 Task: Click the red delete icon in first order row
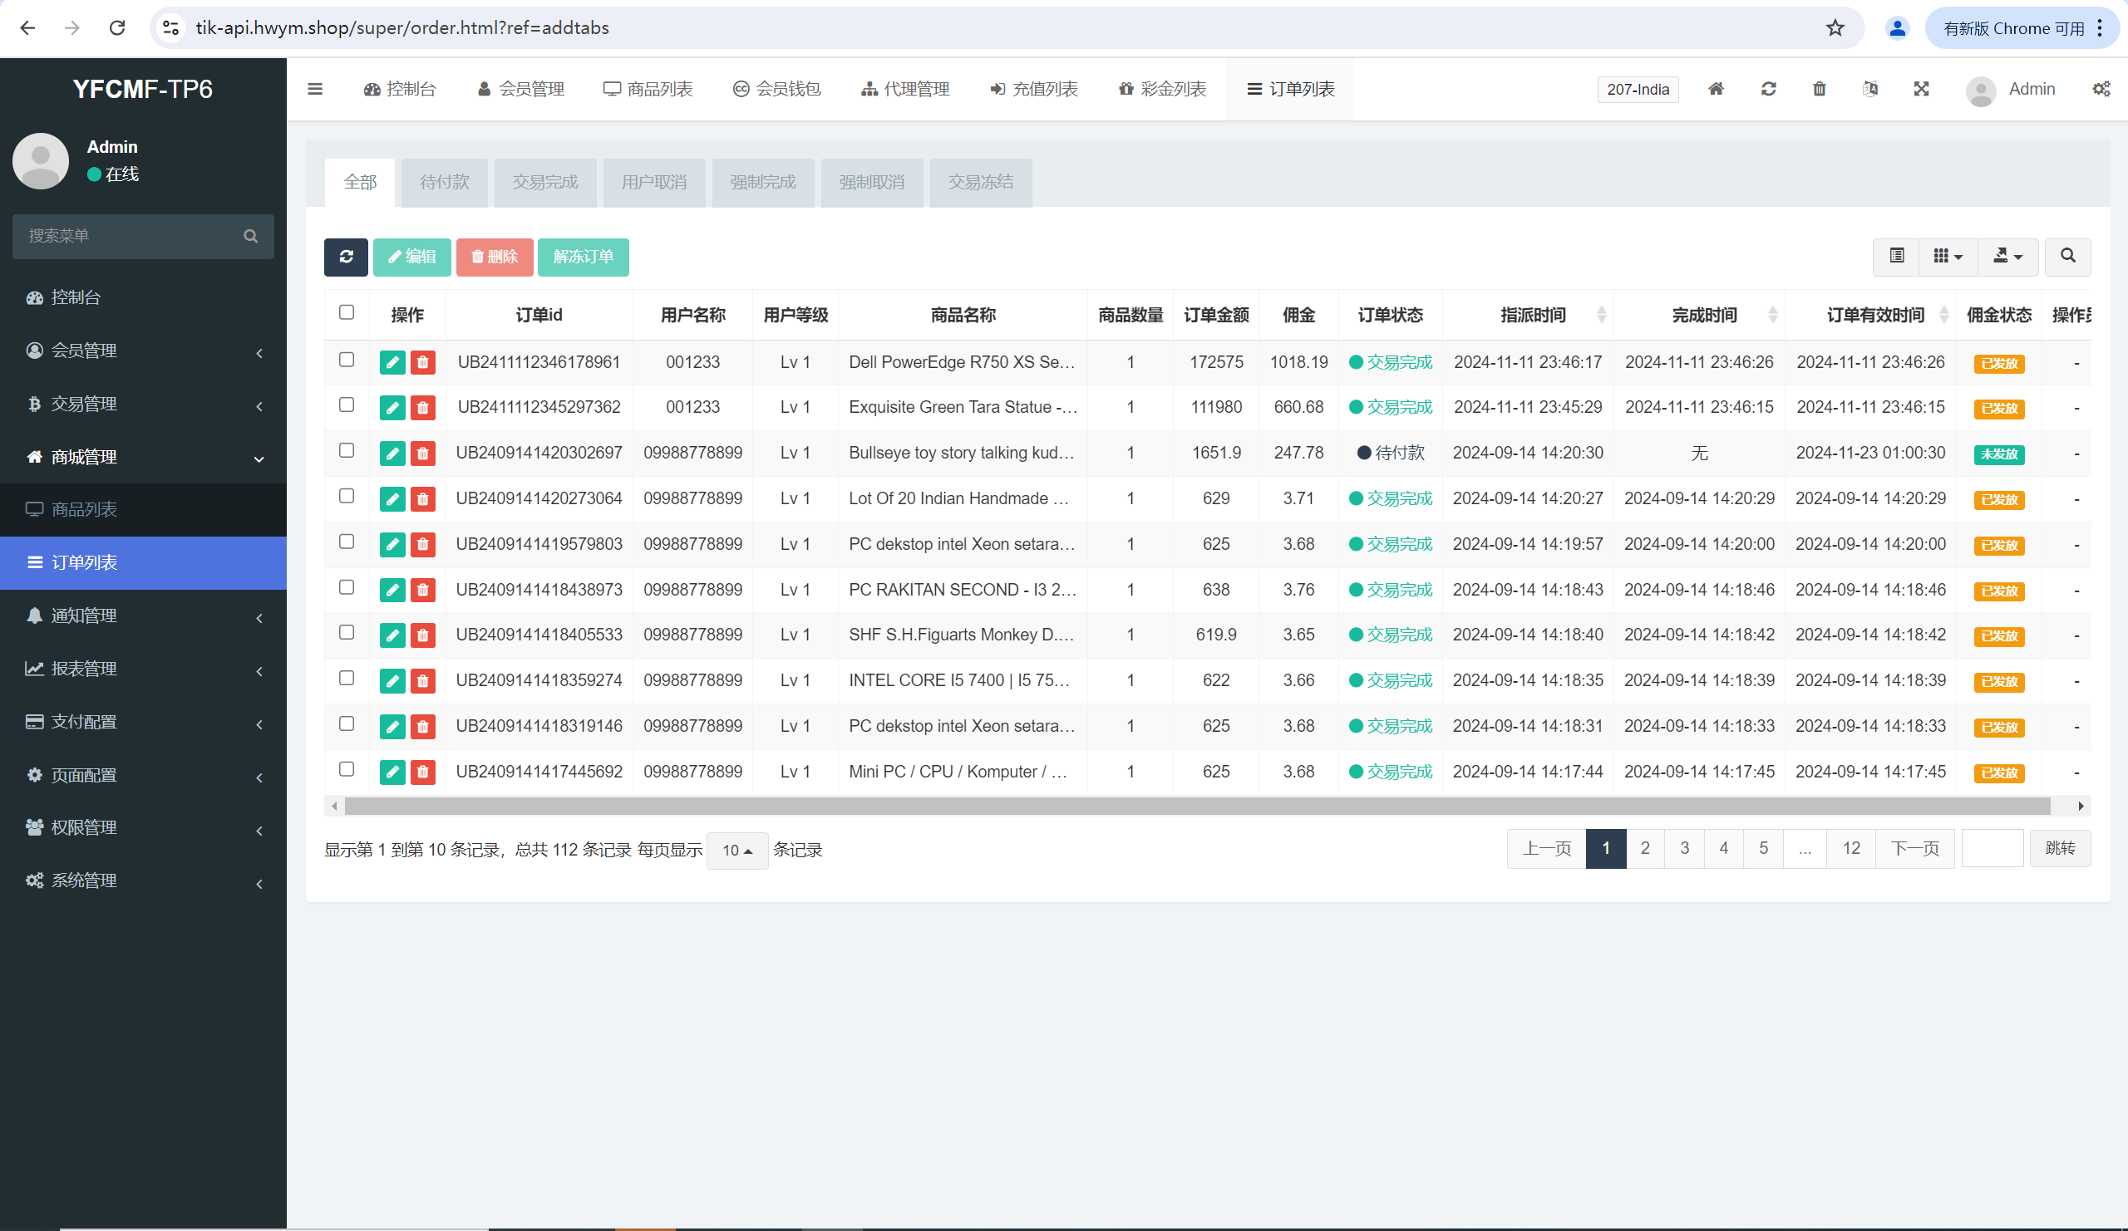point(423,363)
